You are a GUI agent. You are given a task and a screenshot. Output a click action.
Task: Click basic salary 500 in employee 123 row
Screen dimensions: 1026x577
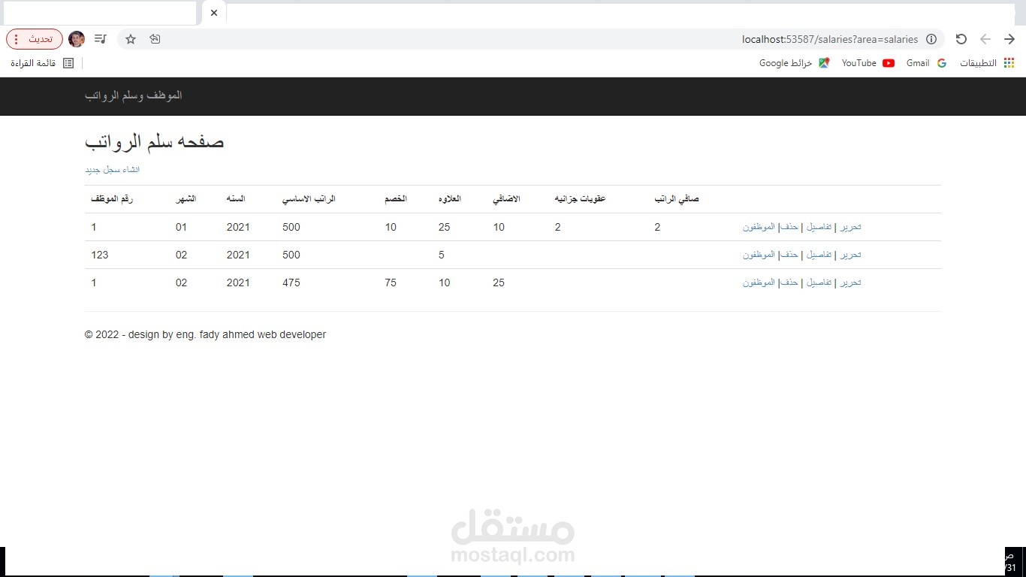[x=291, y=255]
